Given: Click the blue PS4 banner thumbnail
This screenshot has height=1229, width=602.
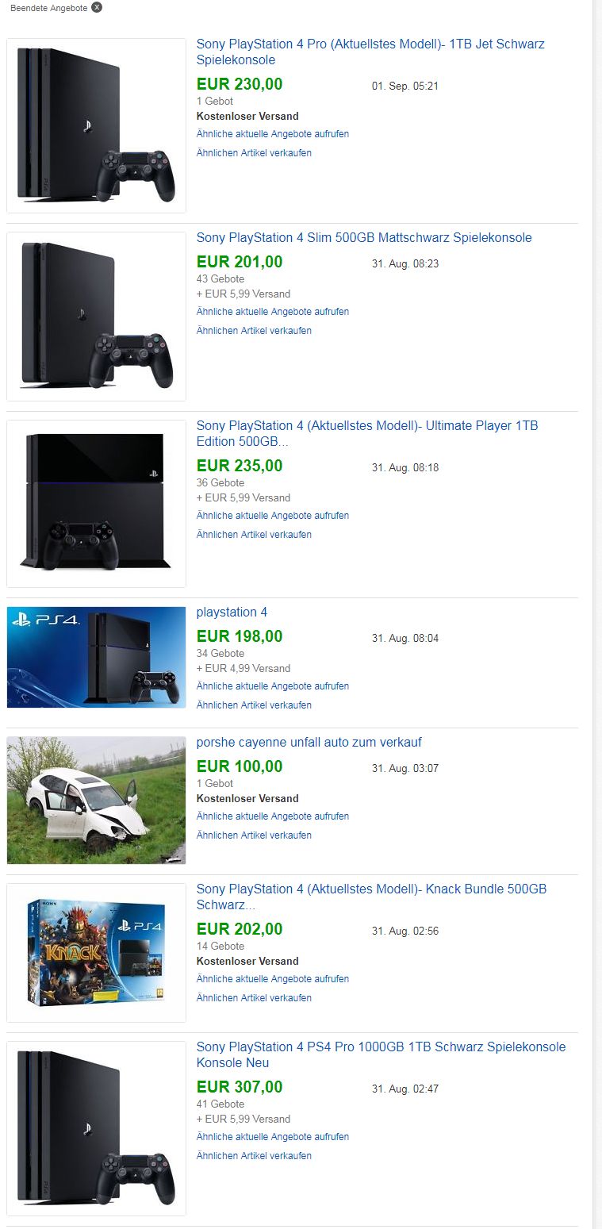Looking at the screenshot, I should [96, 657].
